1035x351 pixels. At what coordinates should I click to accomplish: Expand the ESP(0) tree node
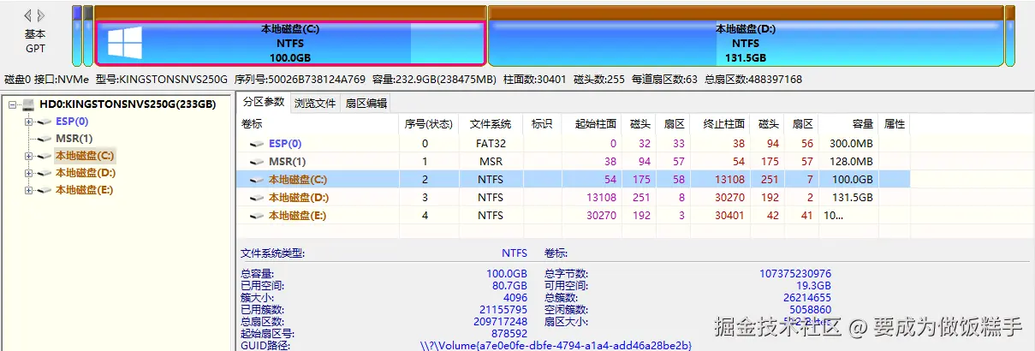point(29,122)
